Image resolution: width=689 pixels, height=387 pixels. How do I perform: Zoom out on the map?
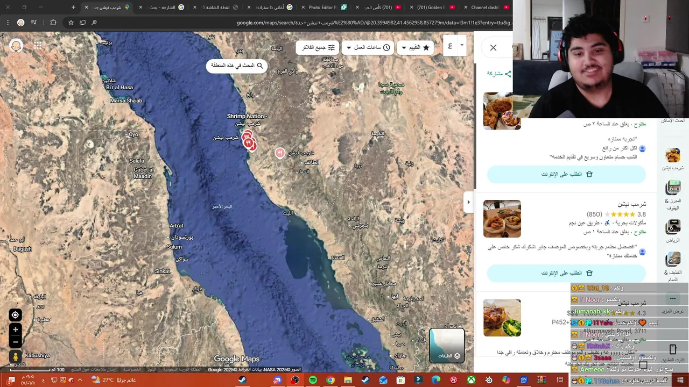[x=15, y=341]
